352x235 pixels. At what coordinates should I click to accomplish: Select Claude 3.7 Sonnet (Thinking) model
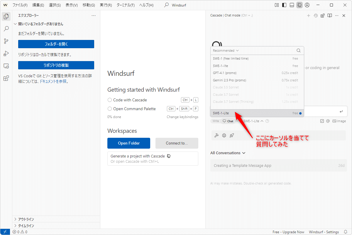pos(257,102)
